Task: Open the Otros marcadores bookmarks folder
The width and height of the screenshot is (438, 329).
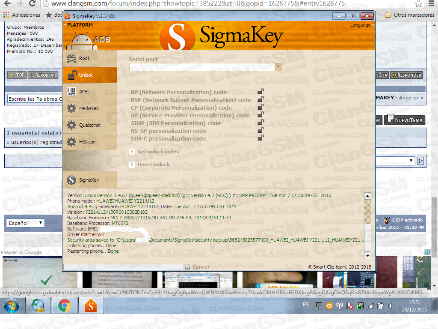Action: 409,15
